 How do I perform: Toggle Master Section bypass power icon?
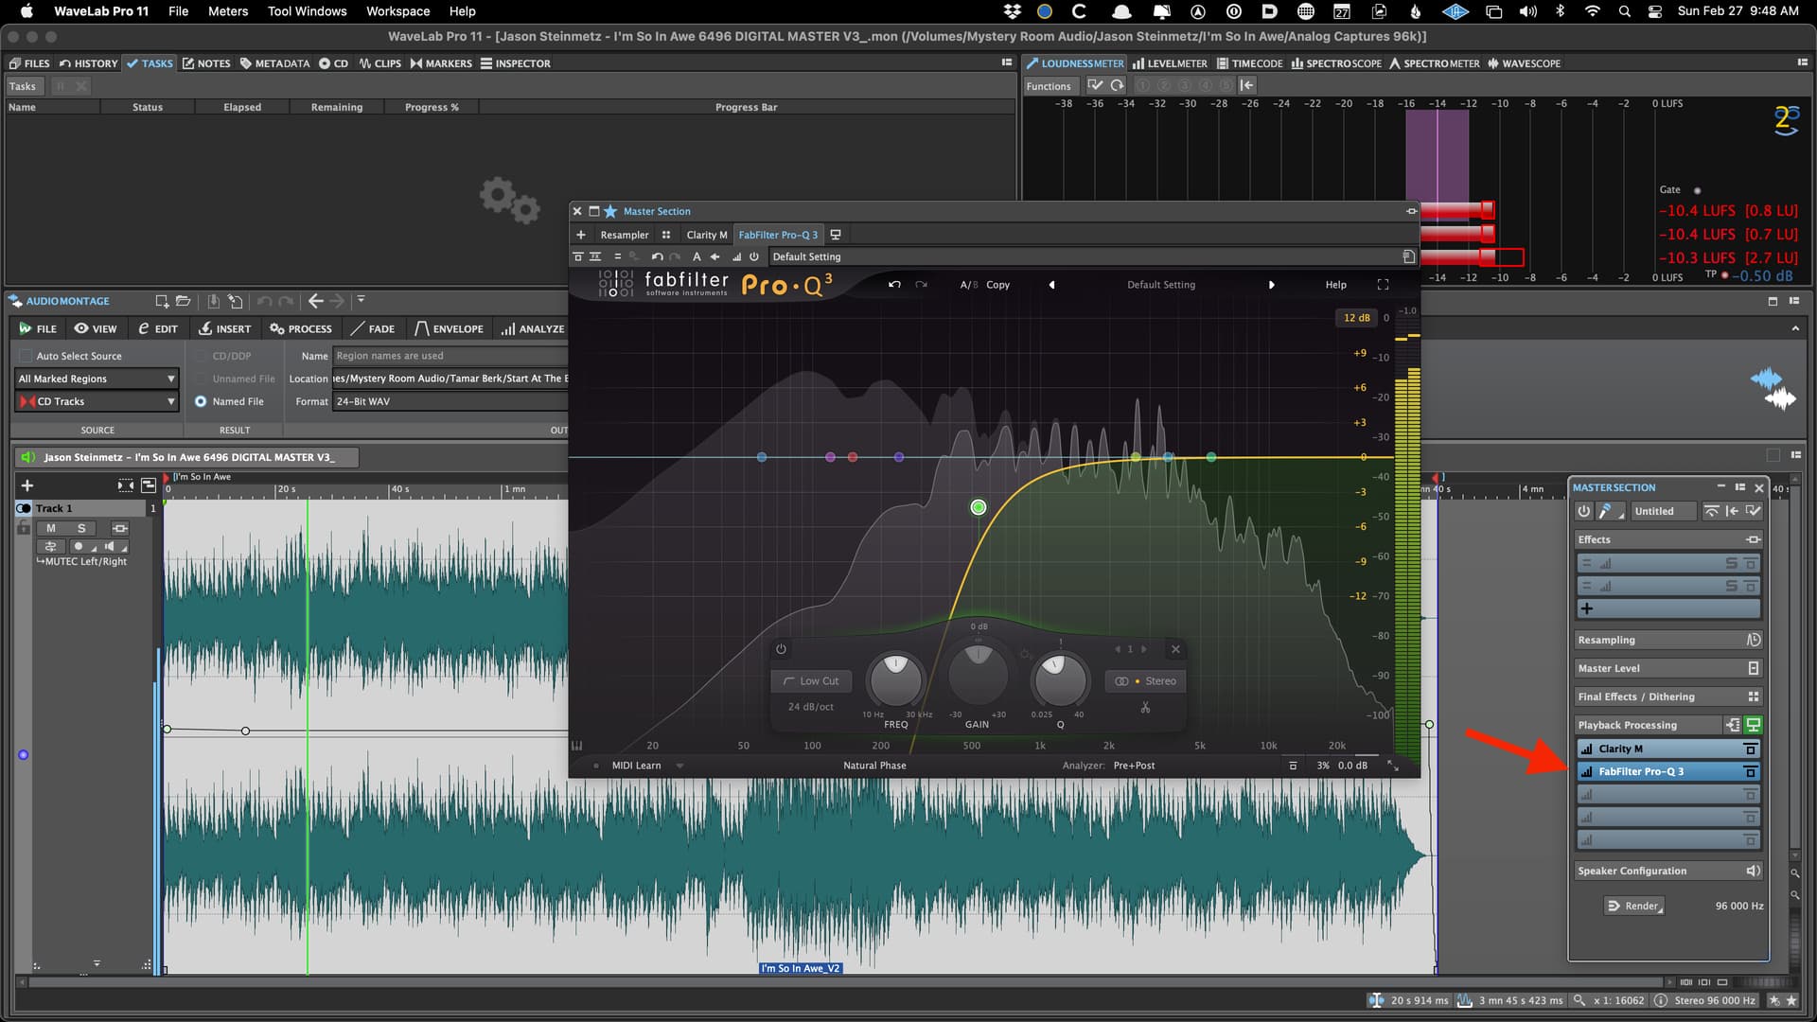click(1583, 511)
